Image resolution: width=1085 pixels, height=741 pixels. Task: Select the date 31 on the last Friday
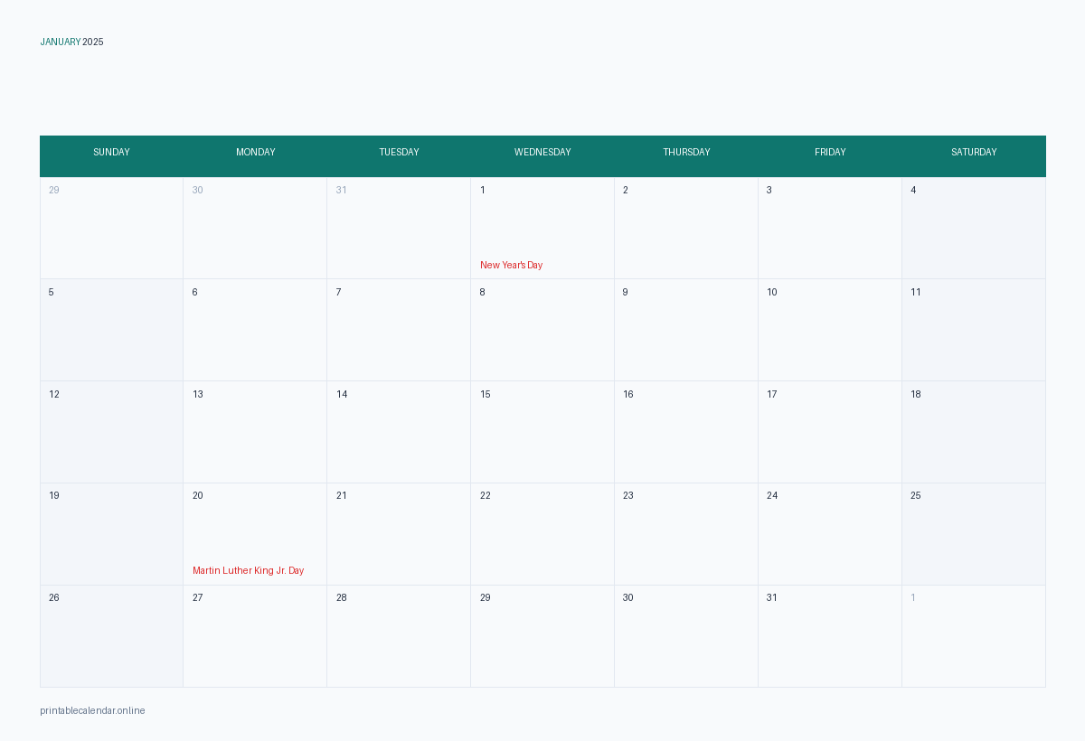click(830, 636)
